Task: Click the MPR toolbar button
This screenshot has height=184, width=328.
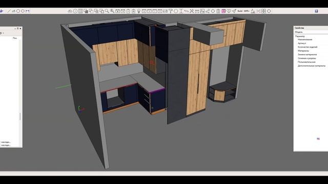Action: [x=247, y=11]
